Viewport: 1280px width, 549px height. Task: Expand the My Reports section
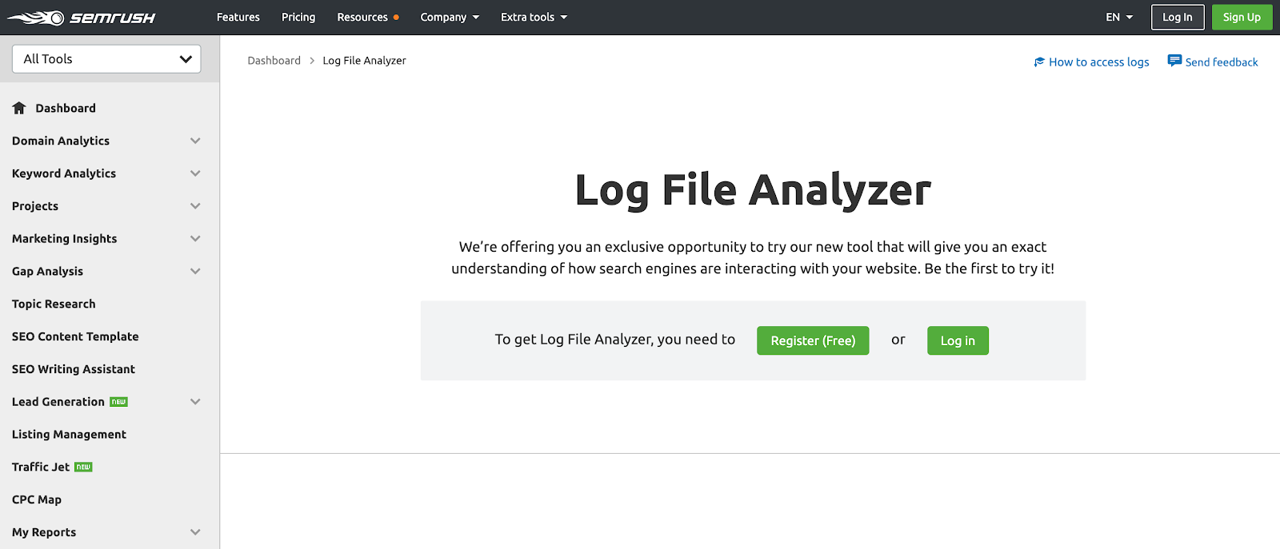coord(195,532)
